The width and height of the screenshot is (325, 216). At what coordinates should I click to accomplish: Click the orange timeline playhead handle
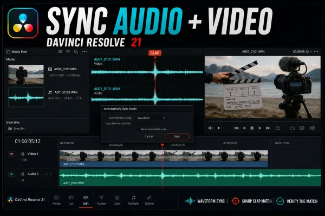pyautogui.click(x=162, y=145)
